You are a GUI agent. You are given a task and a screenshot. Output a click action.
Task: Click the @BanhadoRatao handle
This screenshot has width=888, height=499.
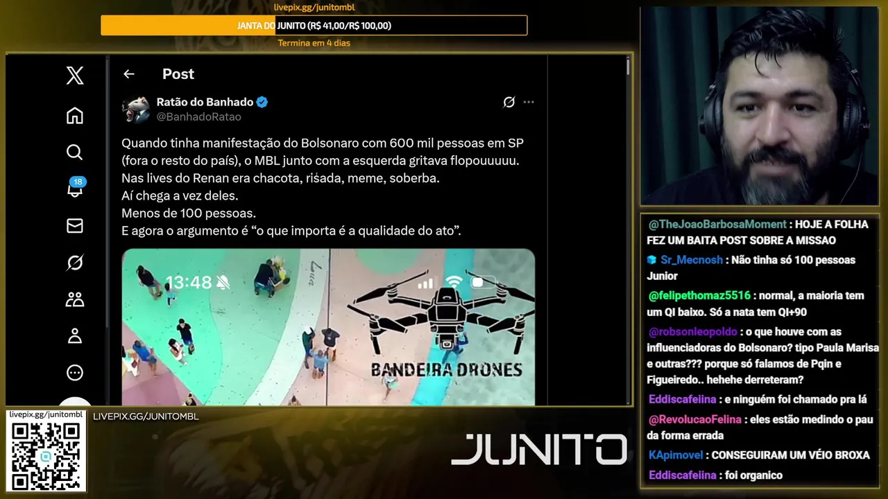tap(198, 117)
